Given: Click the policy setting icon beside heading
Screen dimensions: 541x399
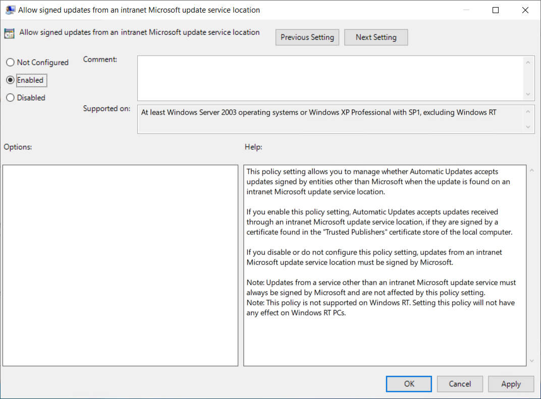Looking at the screenshot, I should coord(9,33).
